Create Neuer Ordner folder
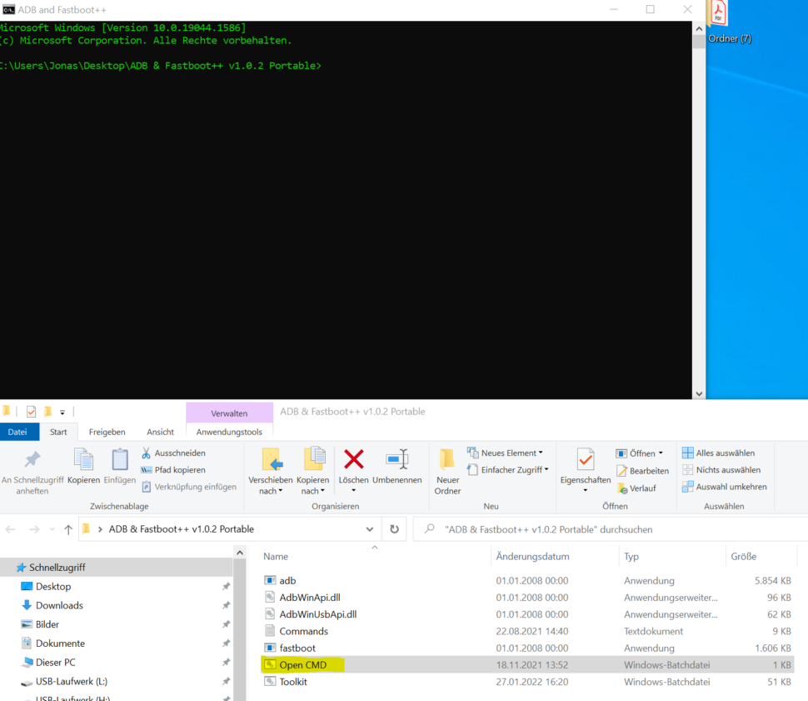 pyautogui.click(x=447, y=472)
